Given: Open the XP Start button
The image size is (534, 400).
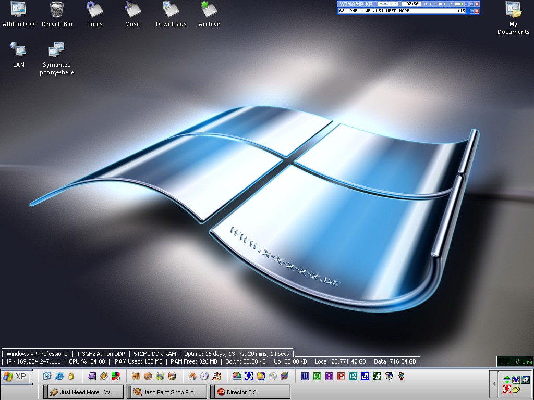Looking at the screenshot, I should pyautogui.click(x=16, y=377).
